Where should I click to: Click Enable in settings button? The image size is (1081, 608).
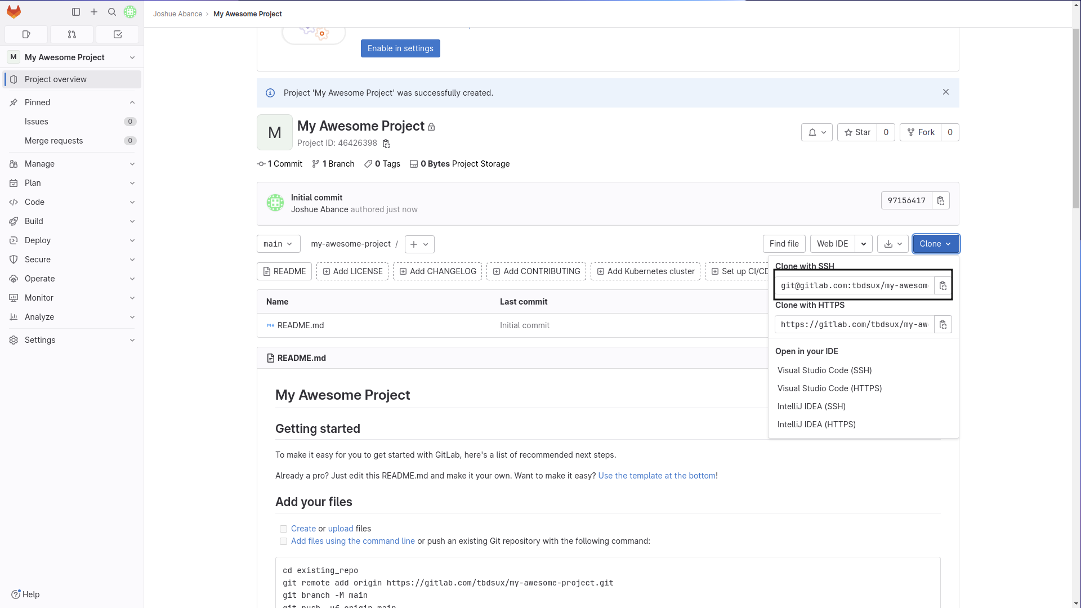coord(400,48)
